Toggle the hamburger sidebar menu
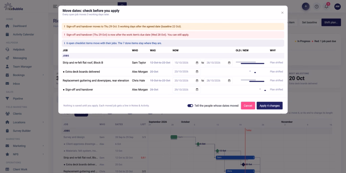 click(55, 6)
